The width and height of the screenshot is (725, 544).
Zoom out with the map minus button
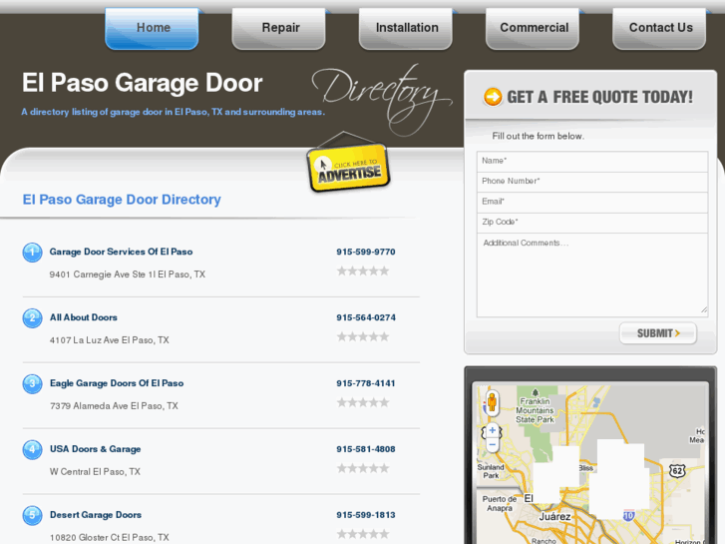point(493,445)
